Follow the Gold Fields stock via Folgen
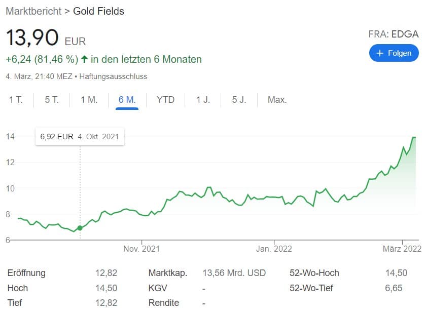Viewport: 425px width, 314px height. 394,53
